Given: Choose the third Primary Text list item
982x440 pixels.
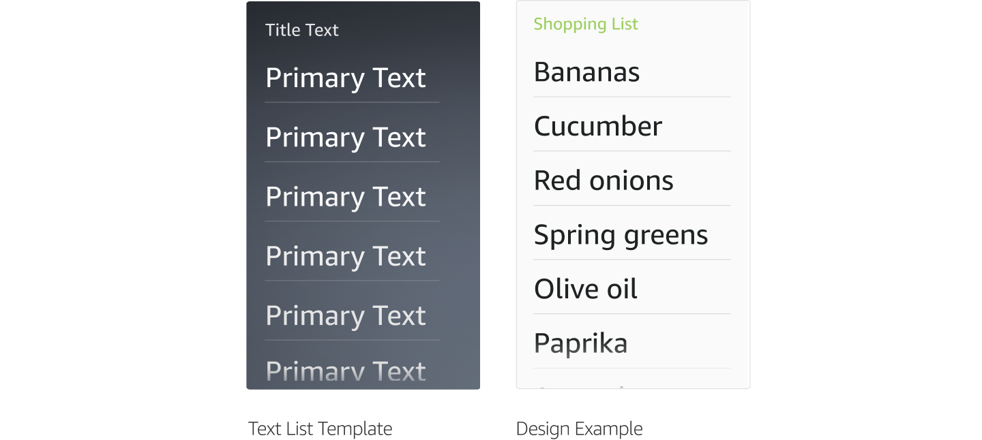Looking at the screenshot, I should point(345,197).
